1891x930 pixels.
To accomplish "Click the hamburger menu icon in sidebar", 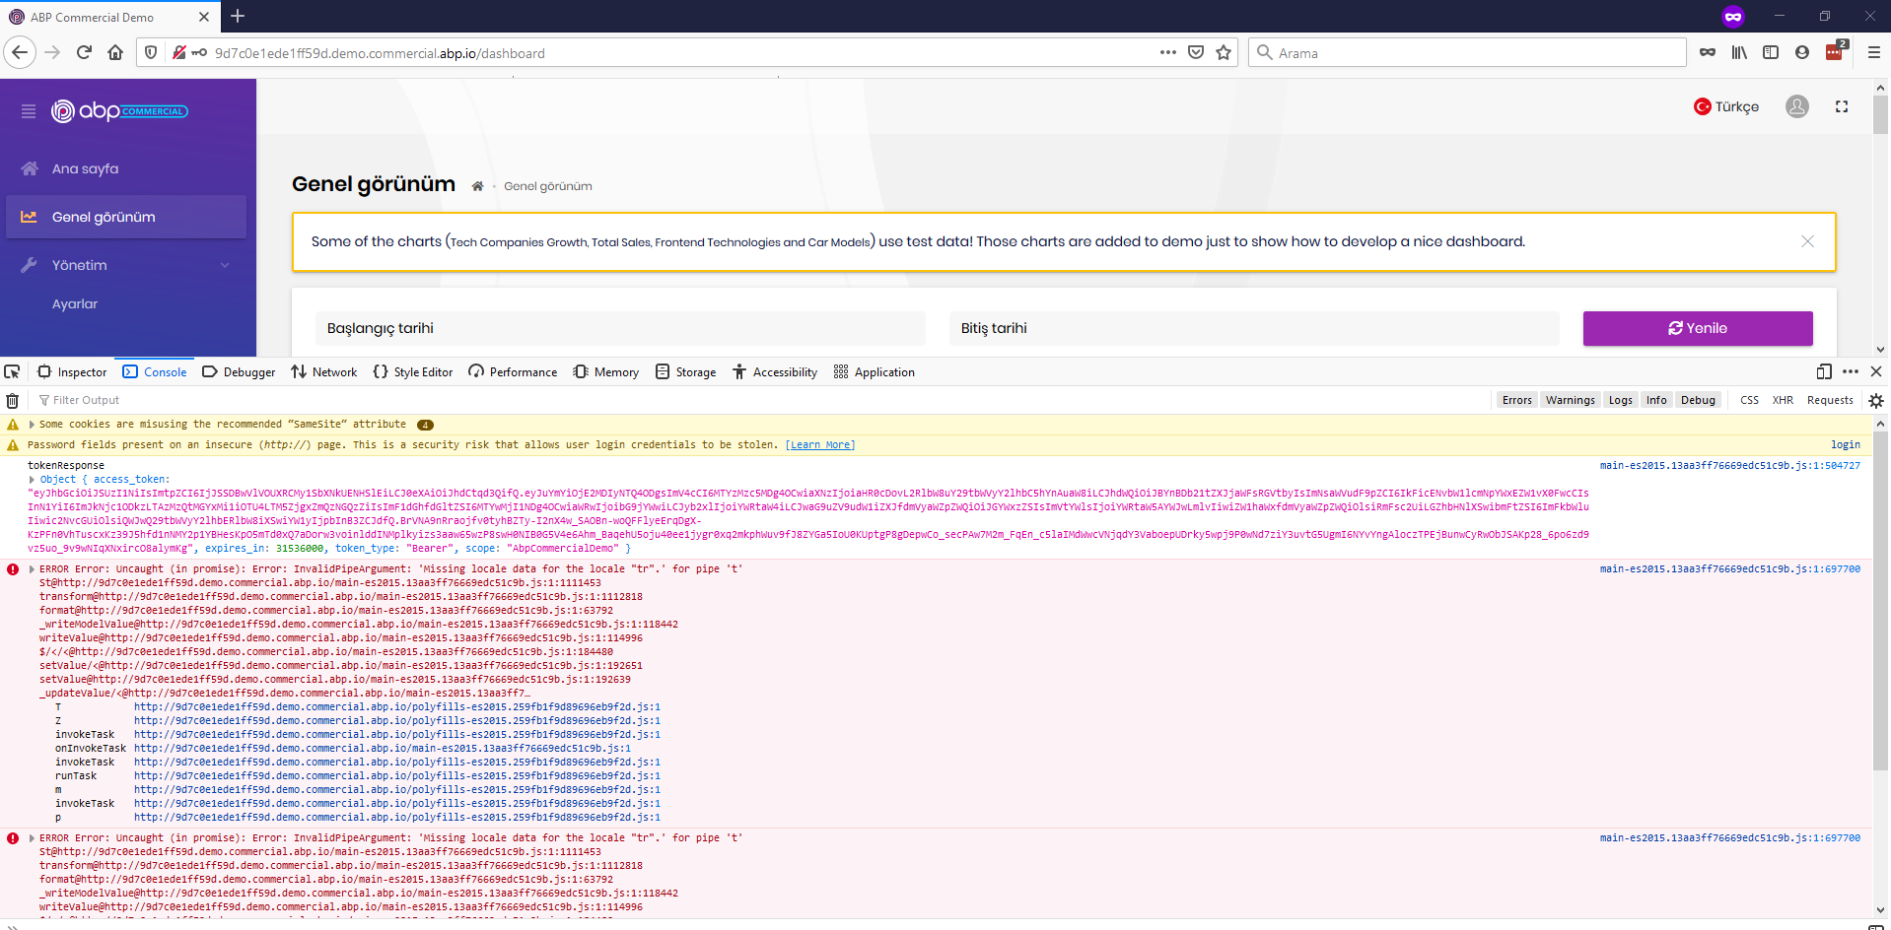I will (29, 111).
